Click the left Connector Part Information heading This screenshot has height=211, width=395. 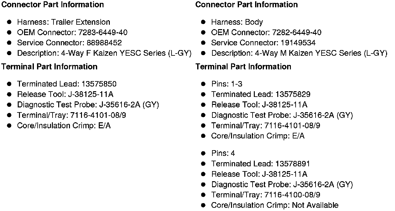coord(53,5)
